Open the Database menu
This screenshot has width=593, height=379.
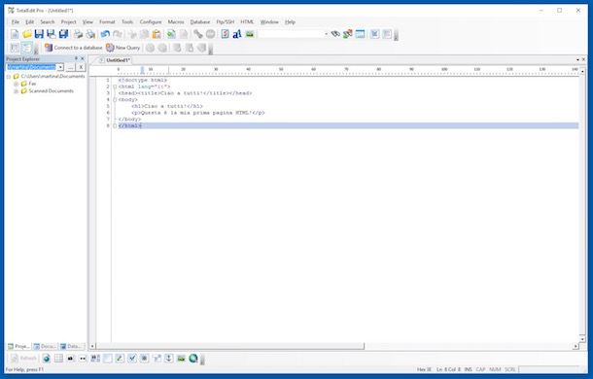(x=200, y=22)
